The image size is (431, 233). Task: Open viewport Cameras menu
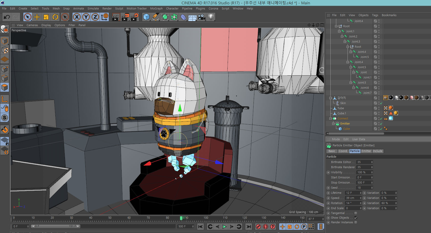pyautogui.click(x=32, y=25)
